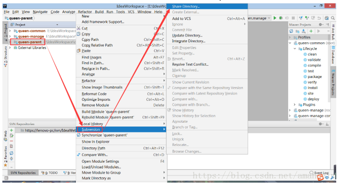Image resolution: width=341 pixels, height=185 pixels.
Task: Reimport all Maven projects icon
Action: click(291, 31)
